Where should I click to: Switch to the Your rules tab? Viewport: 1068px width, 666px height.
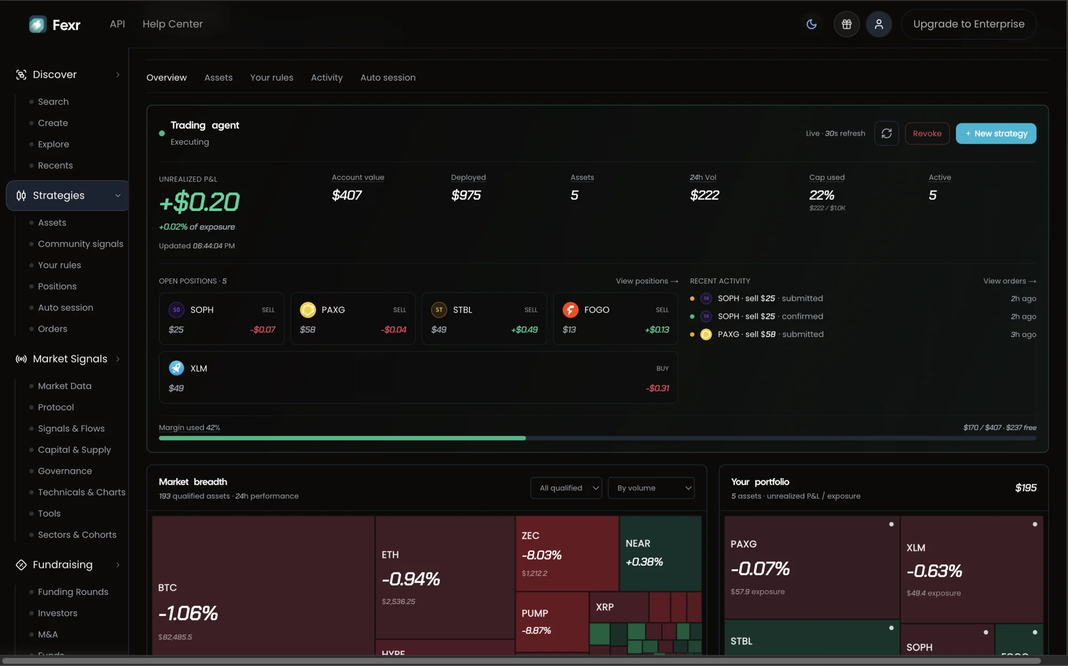(x=272, y=77)
